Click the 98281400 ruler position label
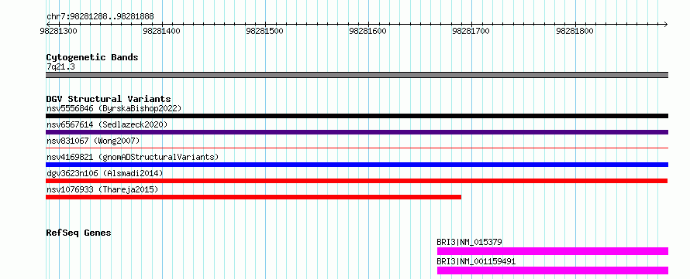The image size is (690, 279). tap(162, 31)
